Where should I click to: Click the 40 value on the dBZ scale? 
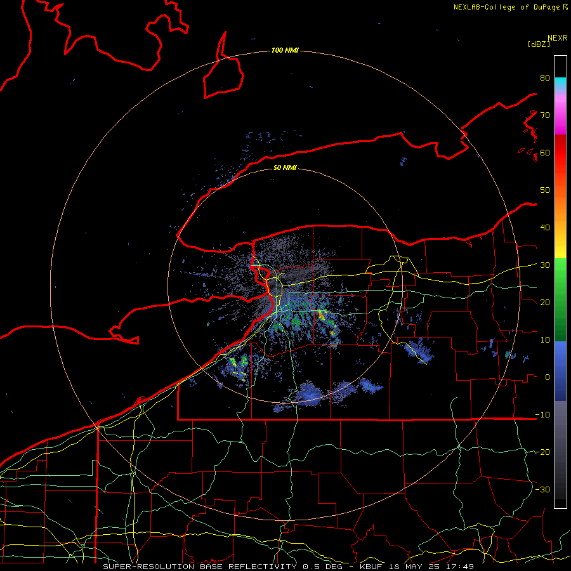545,228
